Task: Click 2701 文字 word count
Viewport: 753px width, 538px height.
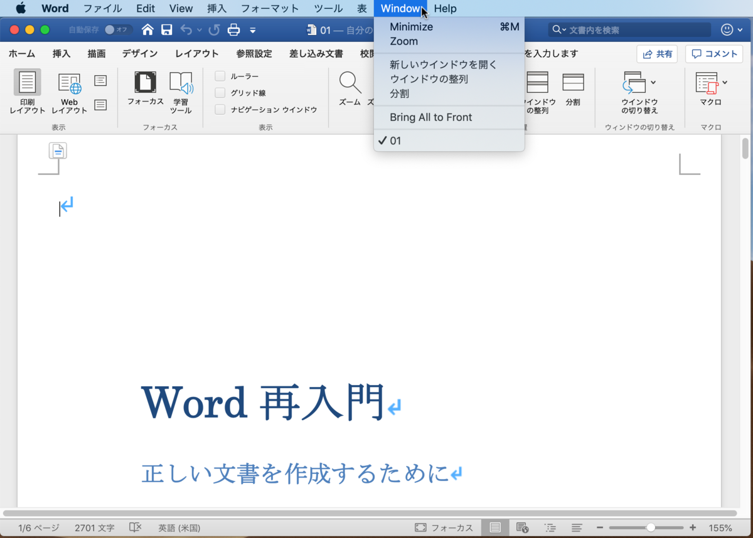Action: point(94,528)
